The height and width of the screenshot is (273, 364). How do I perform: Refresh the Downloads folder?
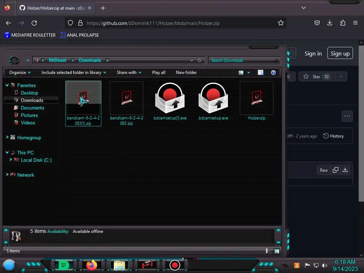199,60
